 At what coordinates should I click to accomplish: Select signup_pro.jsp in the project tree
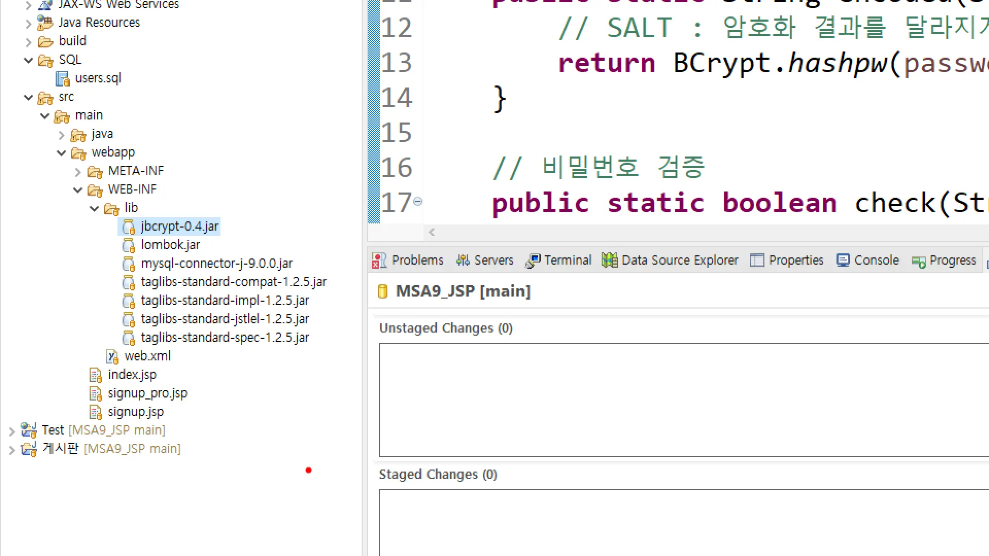tap(147, 393)
